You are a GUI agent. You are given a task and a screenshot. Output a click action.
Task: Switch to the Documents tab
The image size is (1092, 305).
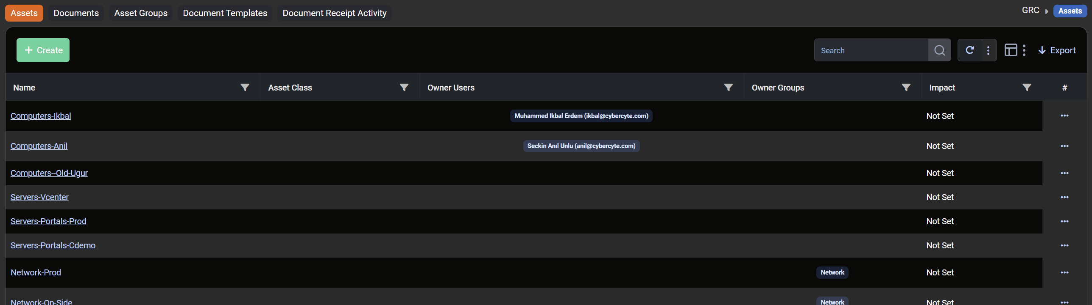click(x=76, y=13)
